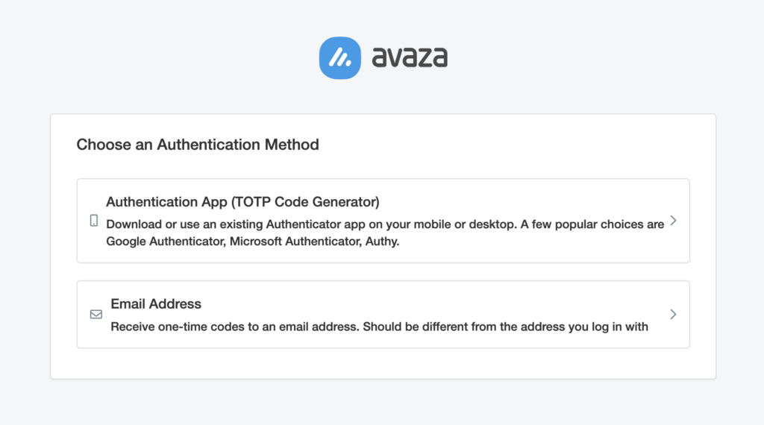
Task: Click empty white panel space below Email option
Action: click(x=383, y=363)
